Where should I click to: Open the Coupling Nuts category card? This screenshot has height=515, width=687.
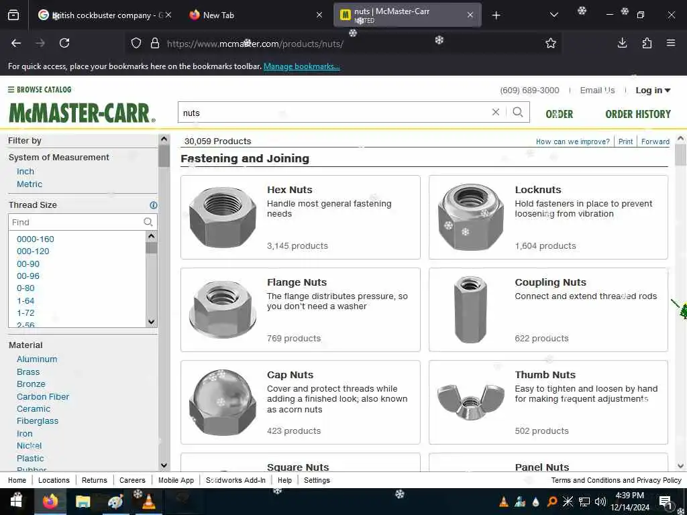pyautogui.click(x=548, y=310)
